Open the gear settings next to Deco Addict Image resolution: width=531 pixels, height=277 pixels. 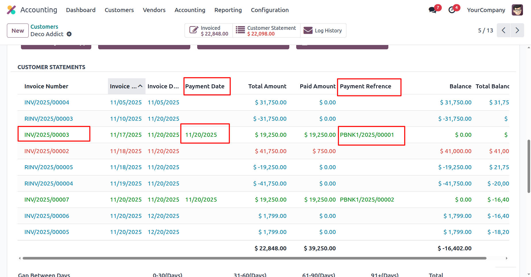click(69, 34)
